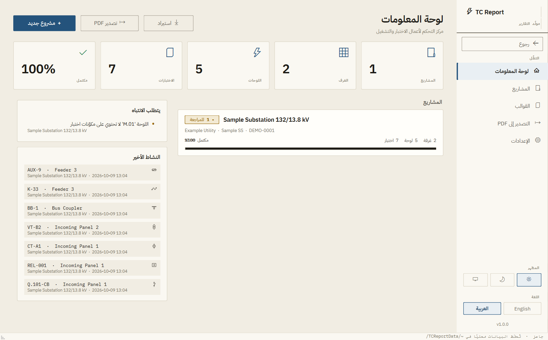548x340 pixels.
Task: Click the grid icon on the الغرف card
Action: pyautogui.click(x=344, y=52)
